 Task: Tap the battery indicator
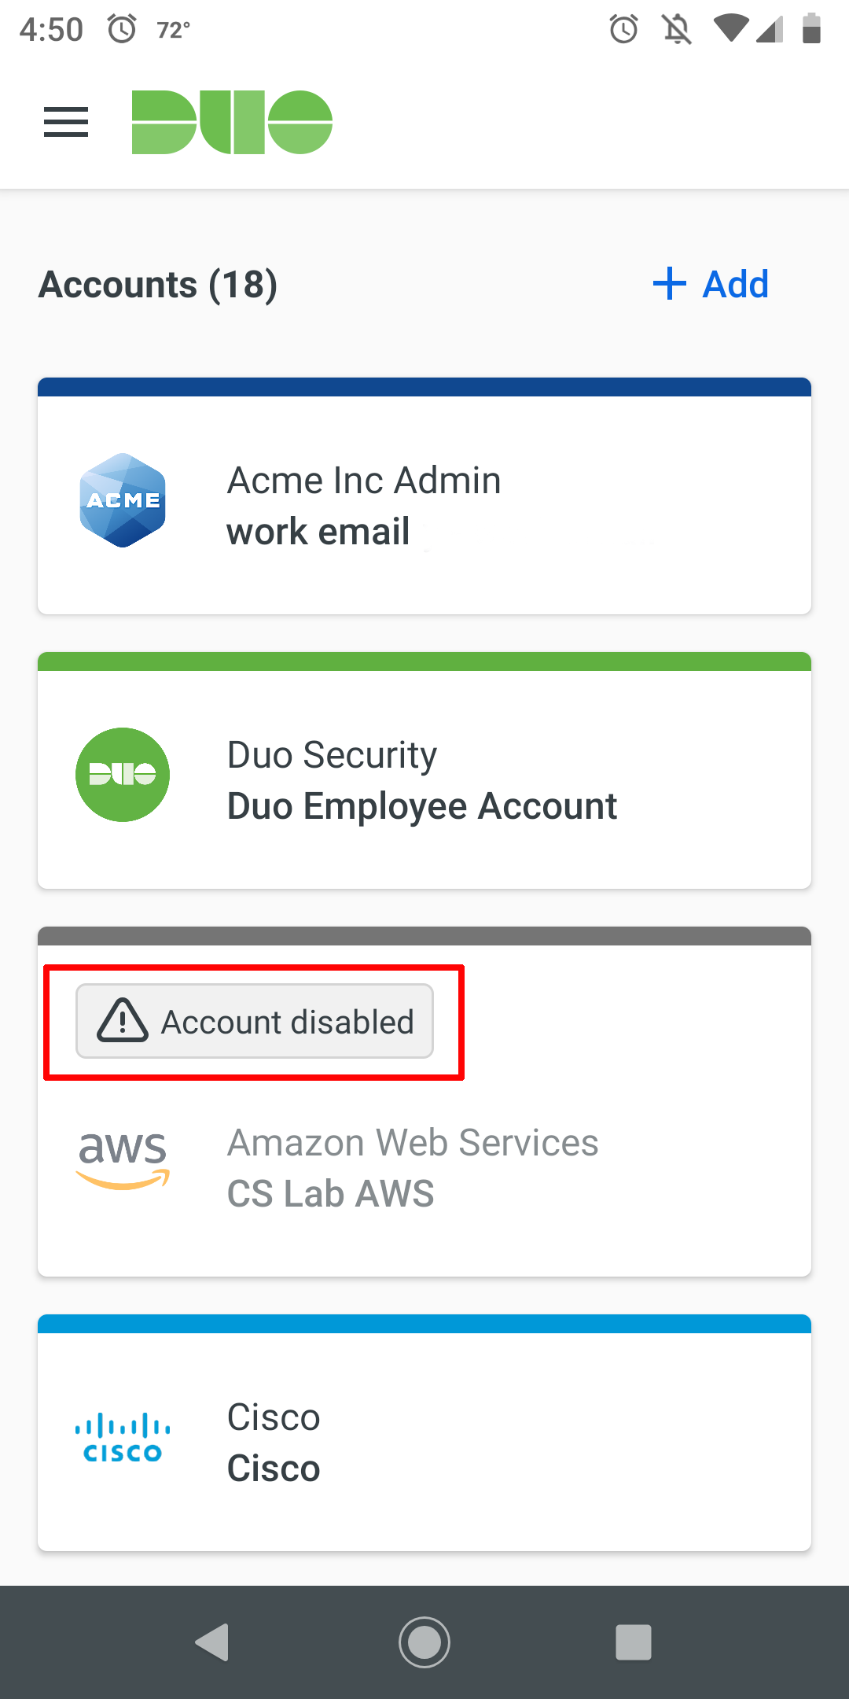coord(812,29)
